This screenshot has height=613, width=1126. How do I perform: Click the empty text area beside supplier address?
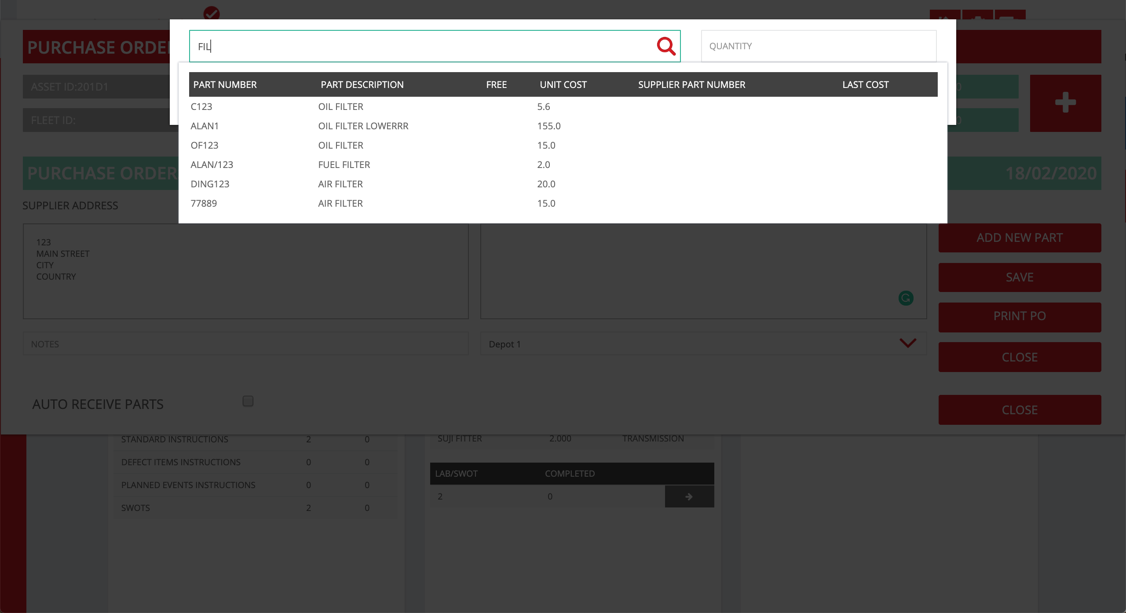click(x=703, y=271)
